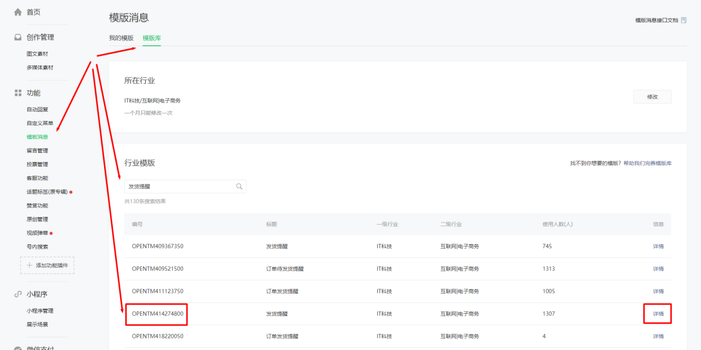701x350 pixels.
Task: Select the 模版库 tab
Action: 152,38
